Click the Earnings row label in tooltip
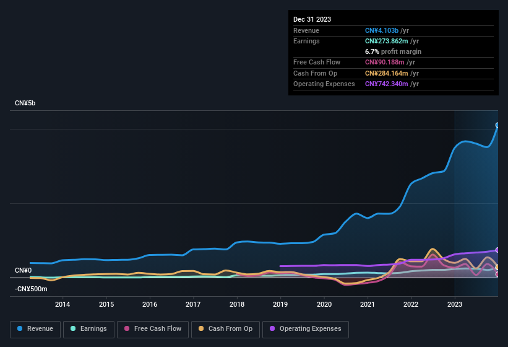This screenshot has width=508, height=347. click(x=306, y=41)
